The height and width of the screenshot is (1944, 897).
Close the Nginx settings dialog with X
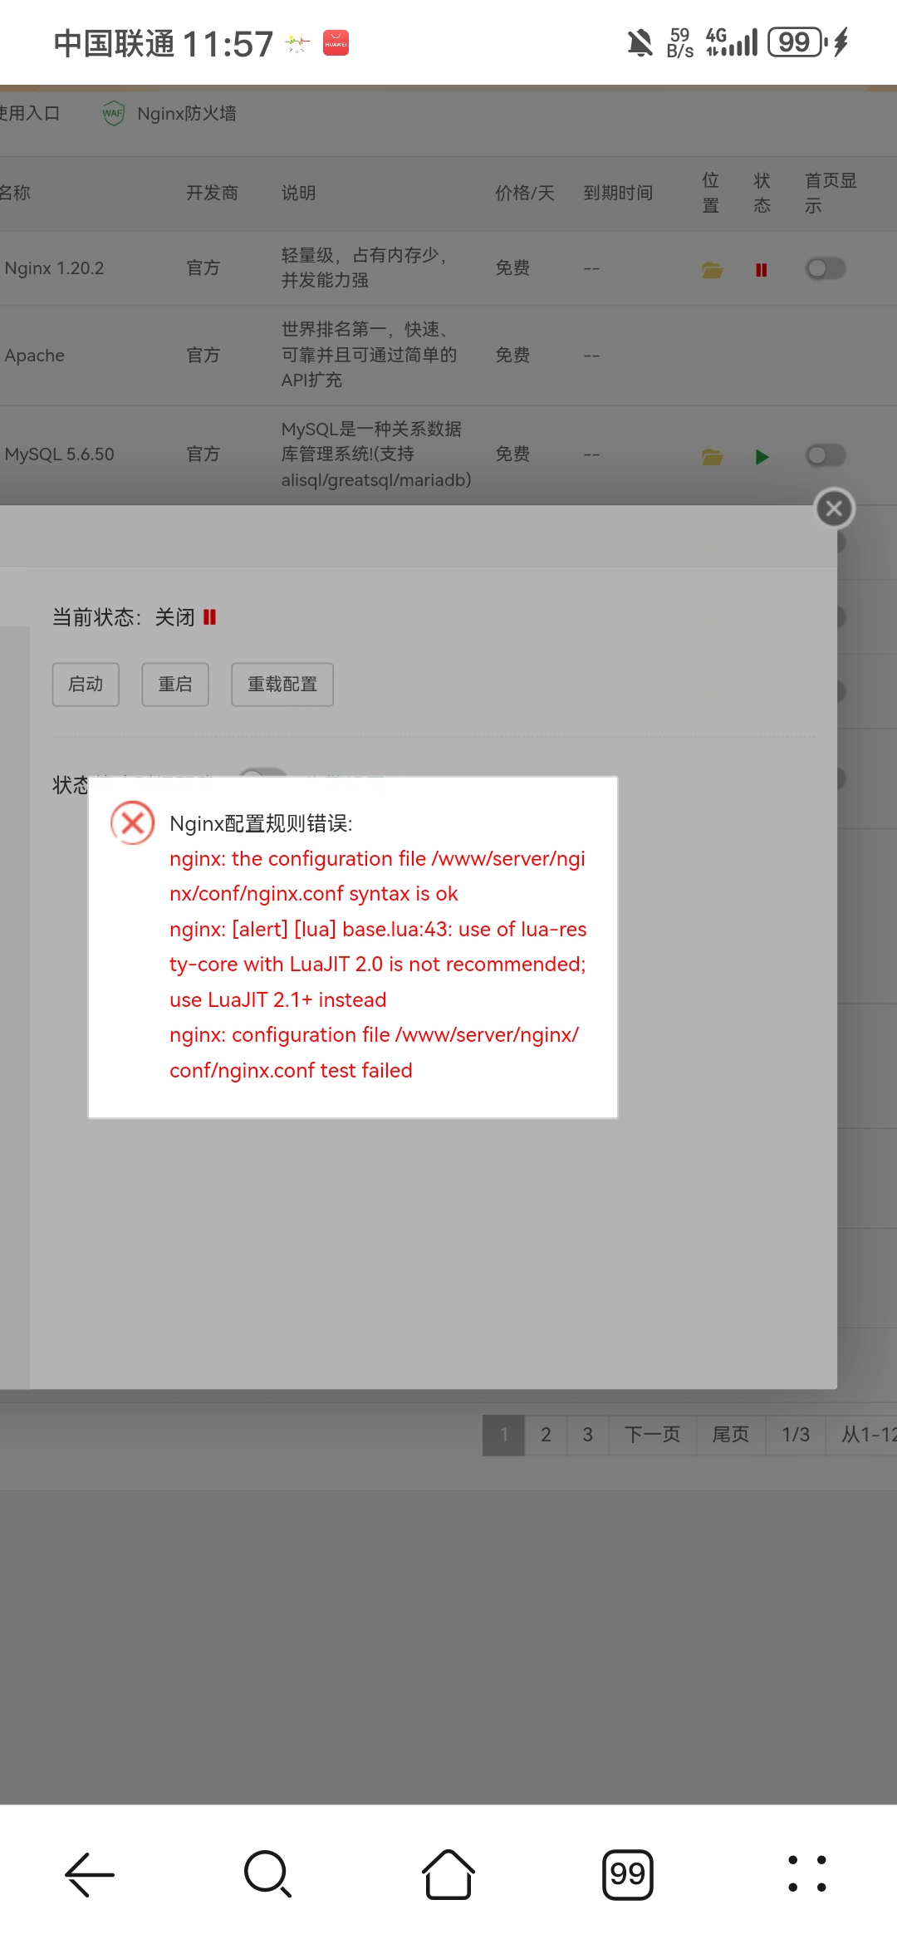835,508
